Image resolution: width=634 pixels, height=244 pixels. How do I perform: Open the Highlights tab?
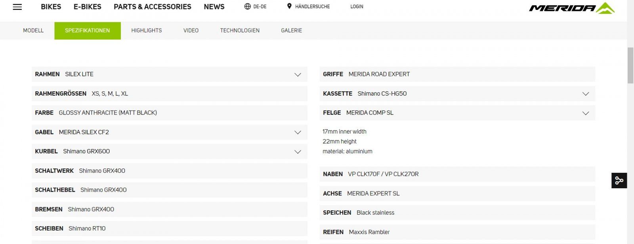click(x=147, y=30)
